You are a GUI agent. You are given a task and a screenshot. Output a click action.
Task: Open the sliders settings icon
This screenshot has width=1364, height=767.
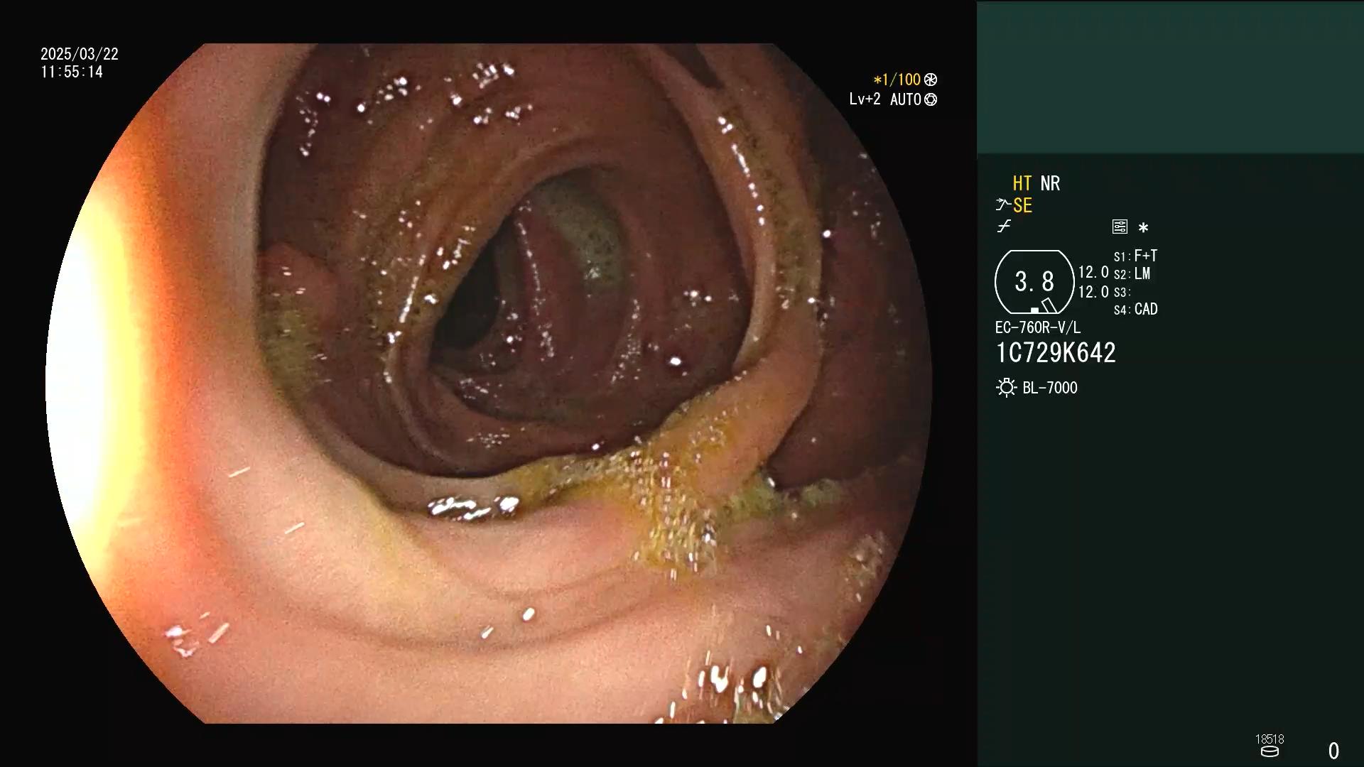point(1120,227)
